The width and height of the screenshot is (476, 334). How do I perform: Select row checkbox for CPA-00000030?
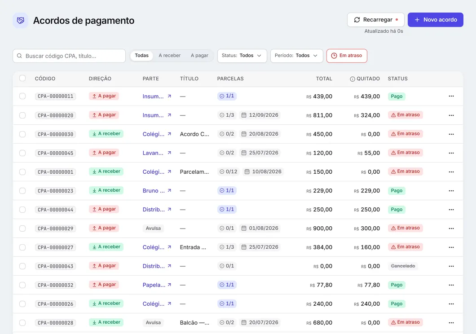point(22,134)
